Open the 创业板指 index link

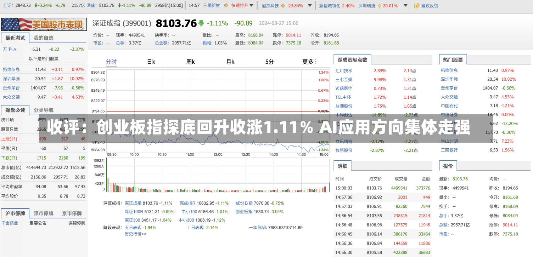tap(244, 212)
